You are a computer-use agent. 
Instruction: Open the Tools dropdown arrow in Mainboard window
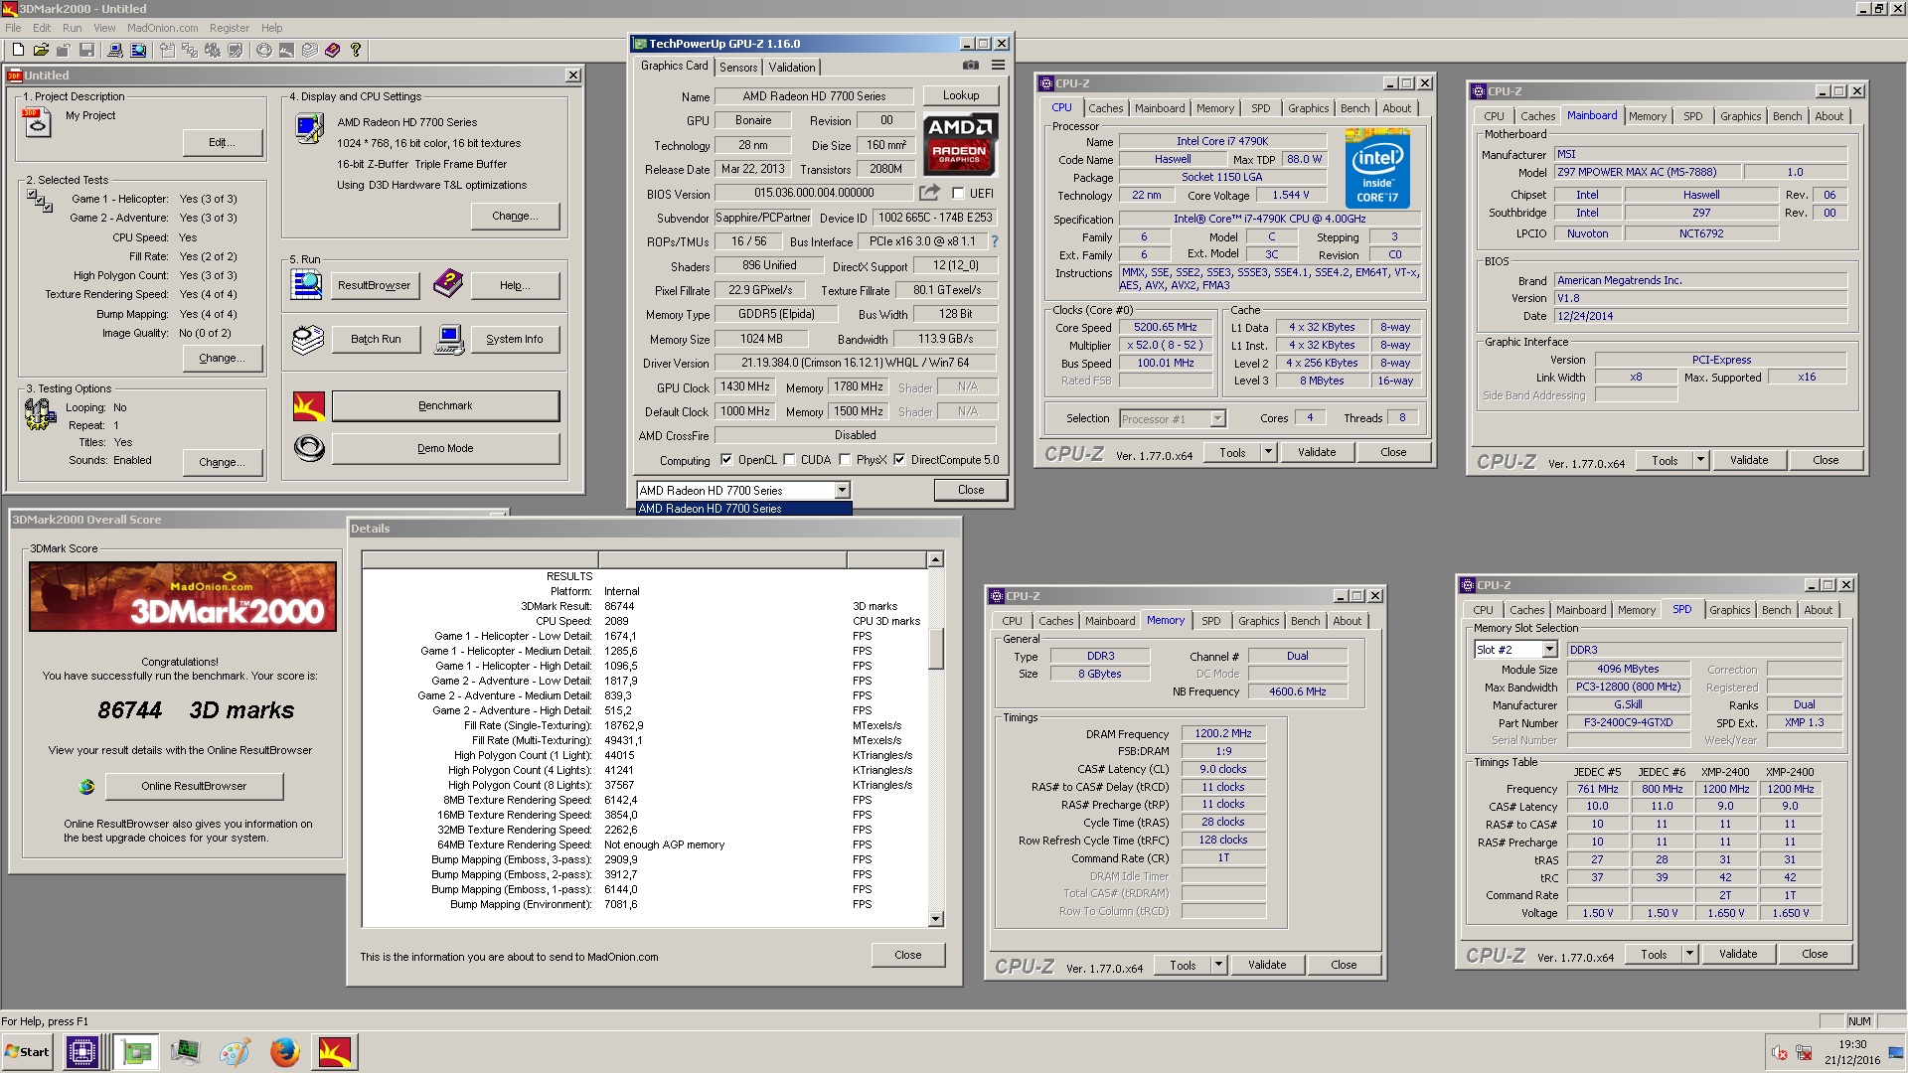tap(1700, 460)
